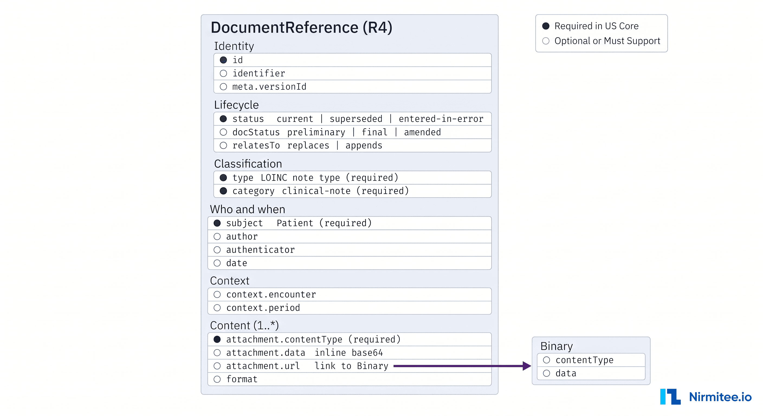Click the hollow circle beside attachment.url

[217, 366]
